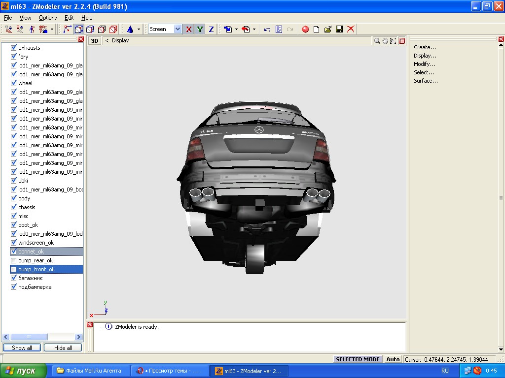Click the viewport zoom-extents icon

(393, 41)
